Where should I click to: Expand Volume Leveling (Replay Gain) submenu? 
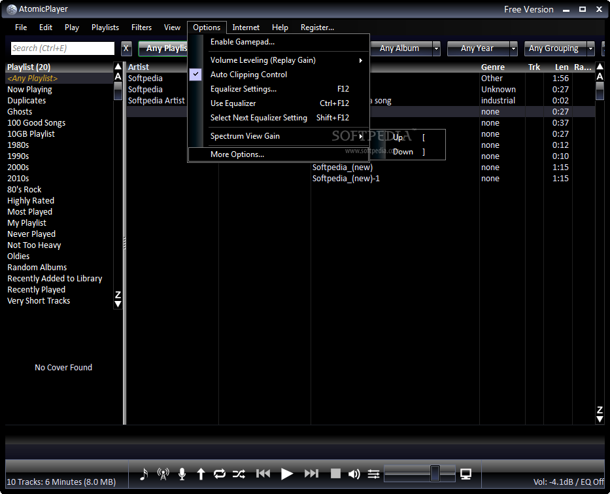click(x=279, y=60)
